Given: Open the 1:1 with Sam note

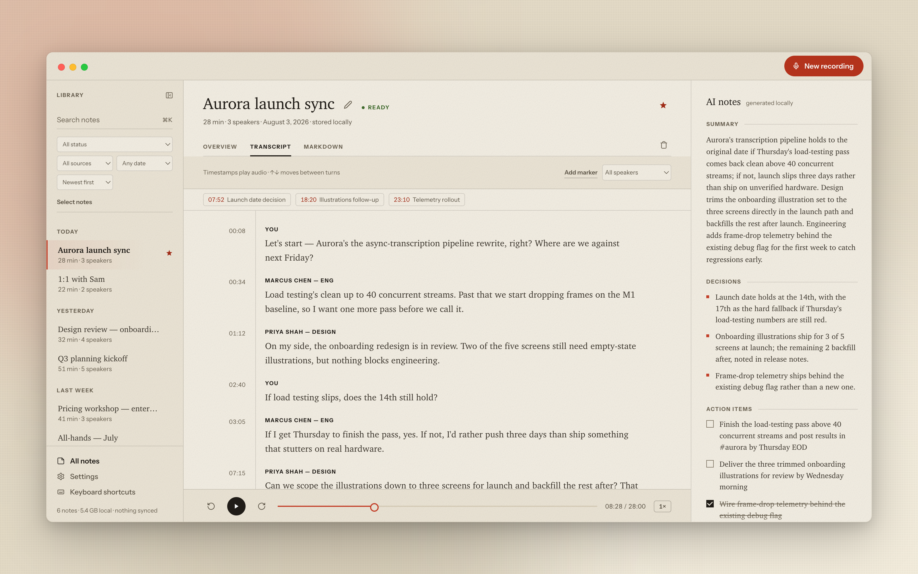Looking at the screenshot, I should (x=114, y=284).
